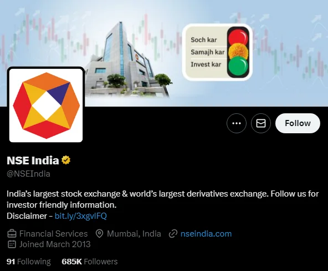Click the NSE India display name
The width and height of the screenshot is (328, 271).
pos(33,160)
